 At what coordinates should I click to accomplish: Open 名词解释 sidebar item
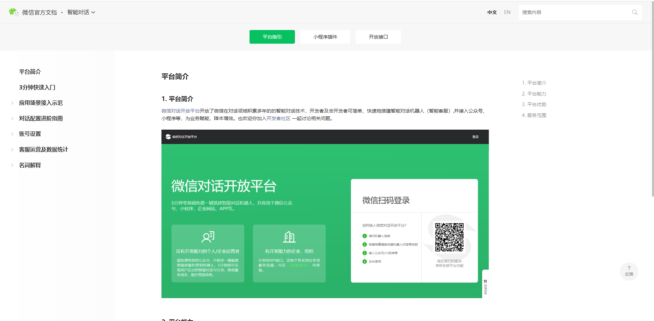pos(30,165)
